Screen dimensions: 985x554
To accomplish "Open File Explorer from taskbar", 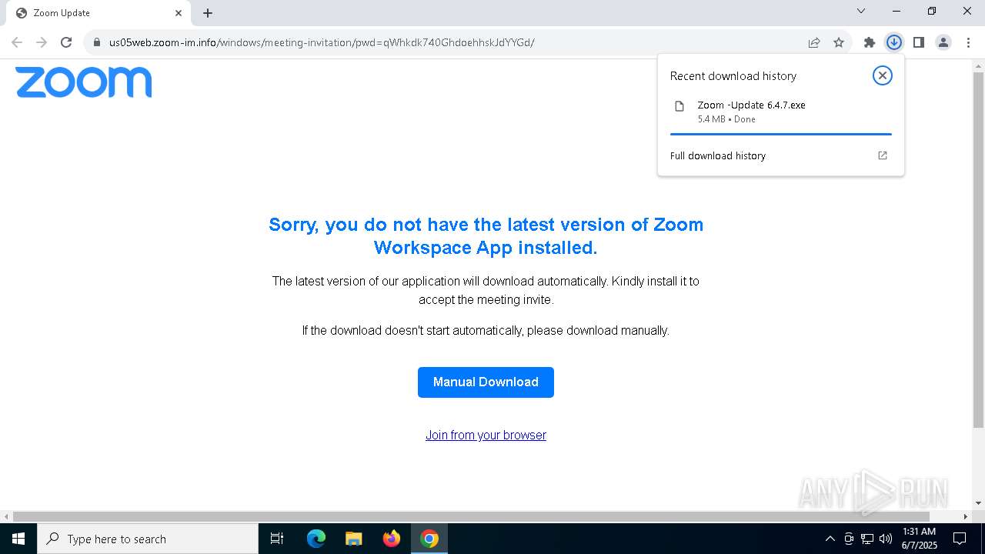I will pos(354,539).
